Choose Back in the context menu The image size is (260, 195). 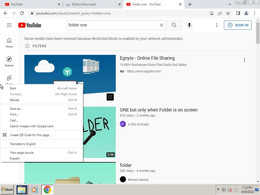click(x=41, y=88)
